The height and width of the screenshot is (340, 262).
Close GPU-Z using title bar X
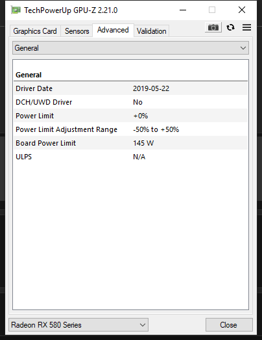(242, 10)
